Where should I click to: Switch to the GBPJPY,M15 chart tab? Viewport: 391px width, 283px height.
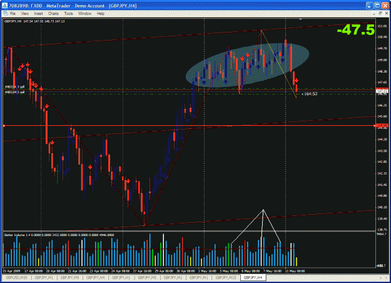pyautogui.click(x=226, y=277)
